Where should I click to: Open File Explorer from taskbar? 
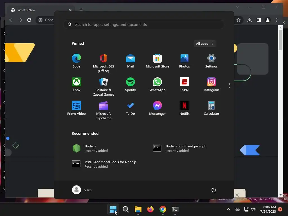click(x=138, y=209)
